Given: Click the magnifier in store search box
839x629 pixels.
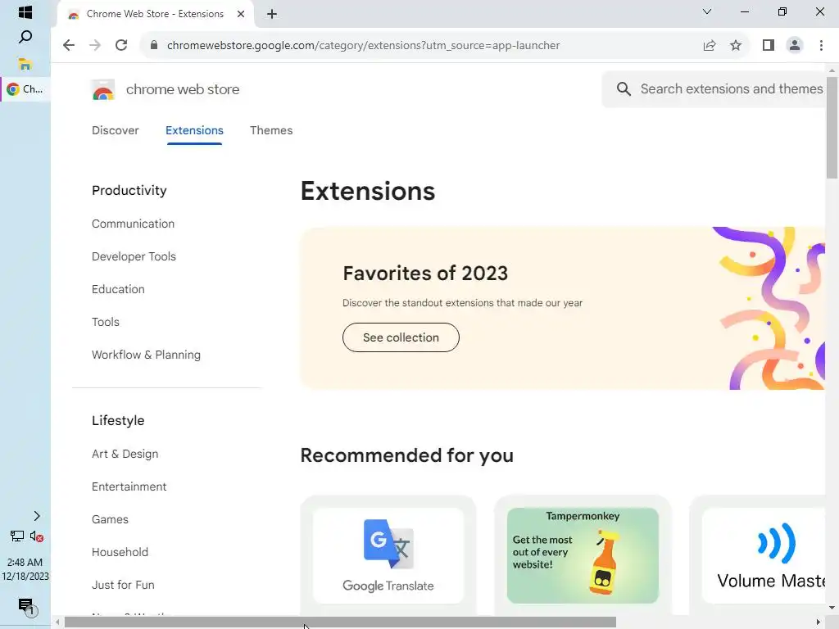Looking at the screenshot, I should [624, 88].
